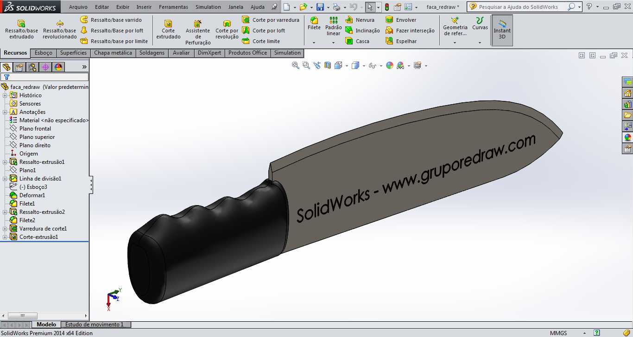Click the Espelhar mirror tool
This screenshot has height=337, width=633.
click(x=401, y=41)
